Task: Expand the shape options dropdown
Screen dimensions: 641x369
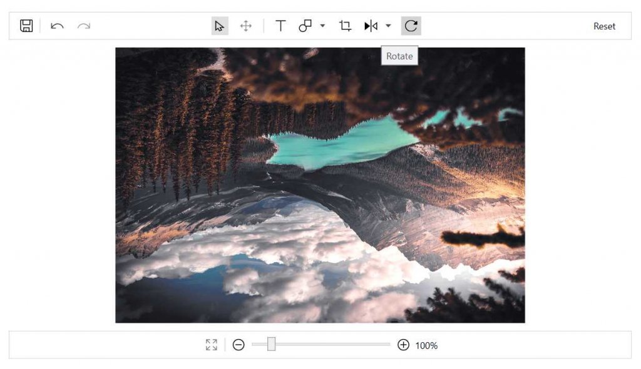Action: tap(322, 26)
